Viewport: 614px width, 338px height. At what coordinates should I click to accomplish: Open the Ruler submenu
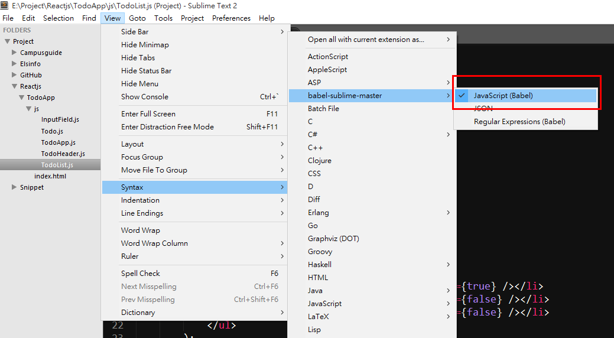tap(194, 256)
